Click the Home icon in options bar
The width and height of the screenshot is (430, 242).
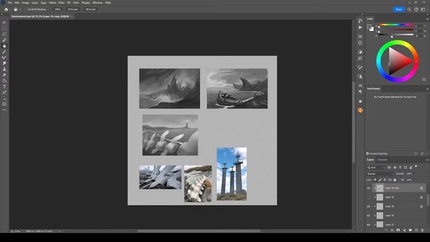click(x=6, y=9)
